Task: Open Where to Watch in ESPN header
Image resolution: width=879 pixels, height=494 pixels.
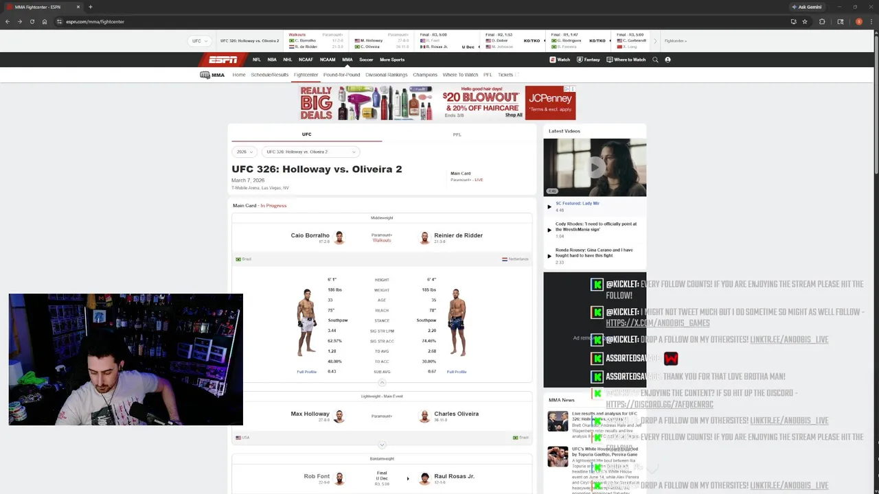Action: 626,60
